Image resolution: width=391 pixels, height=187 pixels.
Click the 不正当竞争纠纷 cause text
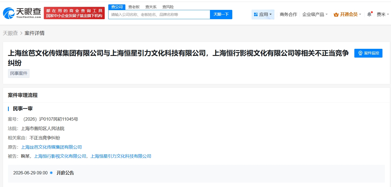click(x=45, y=138)
